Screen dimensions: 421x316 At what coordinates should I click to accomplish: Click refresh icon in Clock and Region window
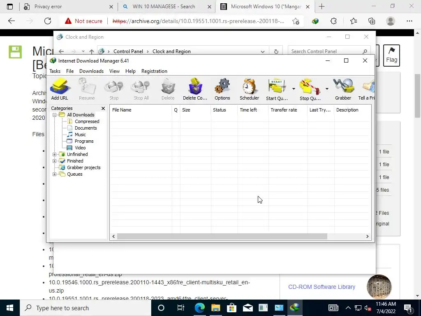(276, 51)
